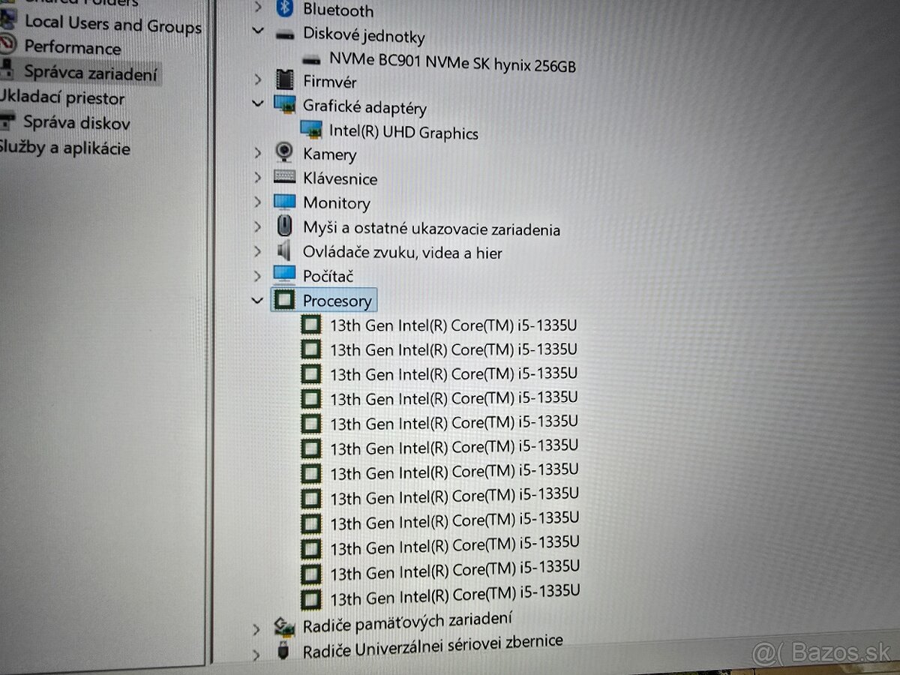The height and width of the screenshot is (675, 900).
Task: Click the Monitory display icon
Action: [284, 201]
